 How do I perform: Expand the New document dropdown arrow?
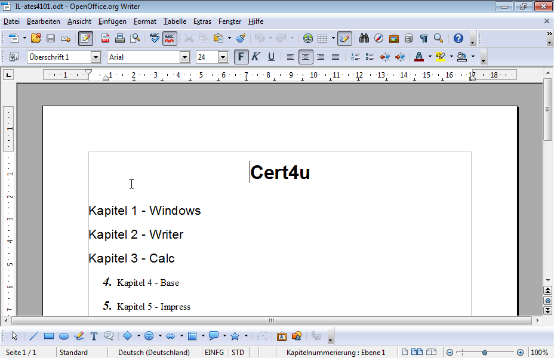(24, 38)
